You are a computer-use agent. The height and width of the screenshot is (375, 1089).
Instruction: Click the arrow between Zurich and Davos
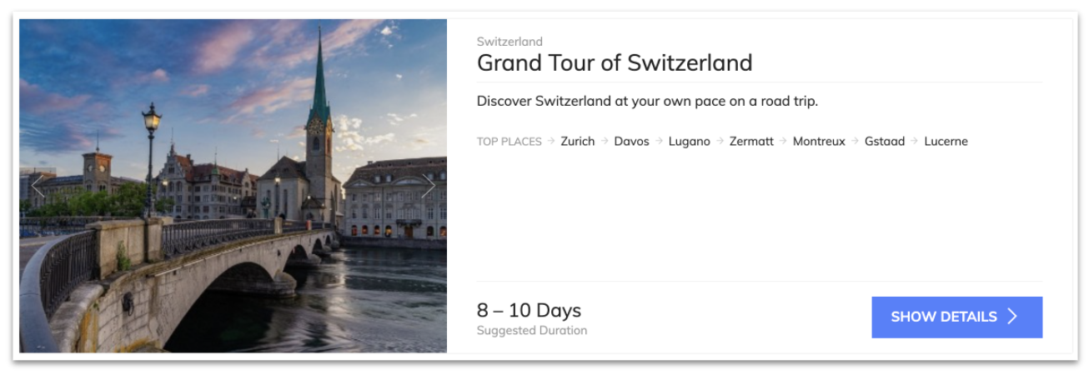(605, 142)
